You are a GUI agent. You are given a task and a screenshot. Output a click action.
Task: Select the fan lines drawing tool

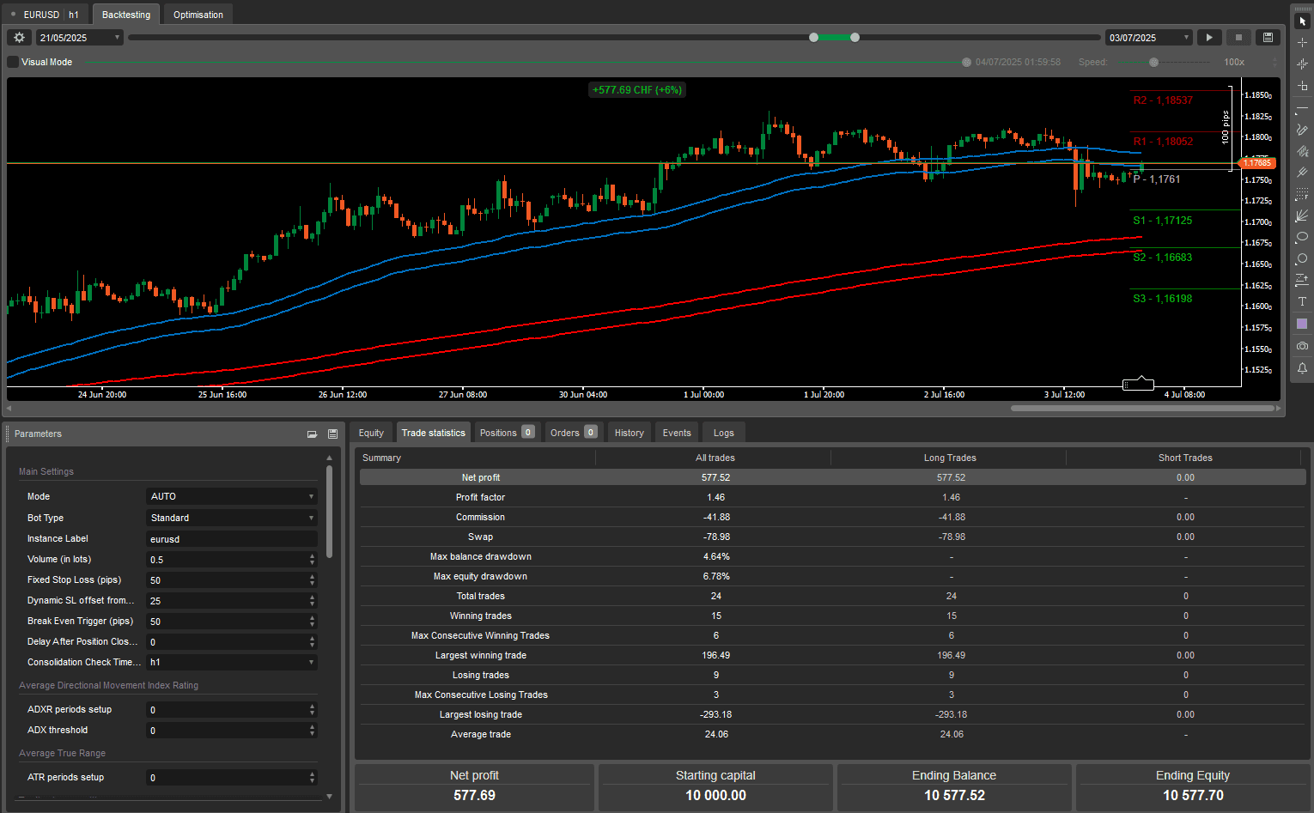pos(1302,215)
